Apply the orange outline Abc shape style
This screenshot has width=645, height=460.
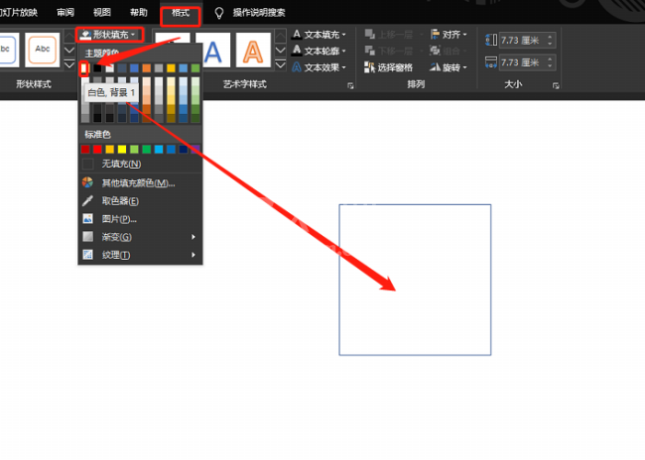[43, 50]
